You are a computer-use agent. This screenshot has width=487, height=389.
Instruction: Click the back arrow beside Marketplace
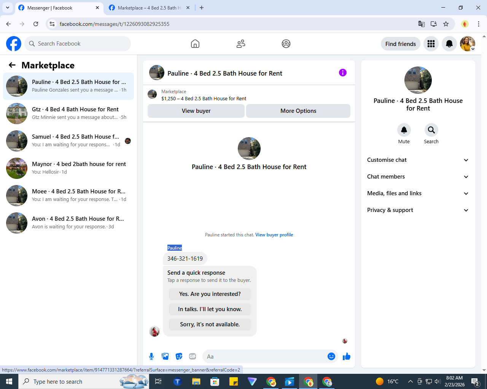pyautogui.click(x=12, y=65)
